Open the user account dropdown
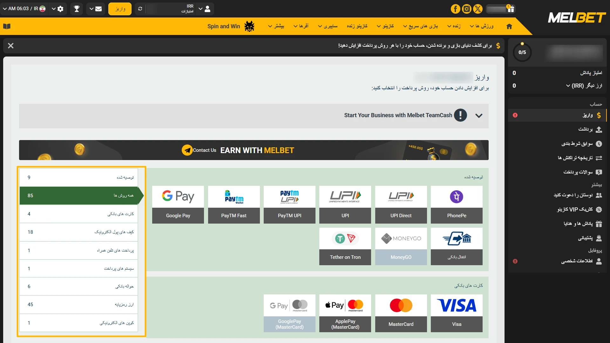Screen dimensions: 610x343 [x=204, y=9]
